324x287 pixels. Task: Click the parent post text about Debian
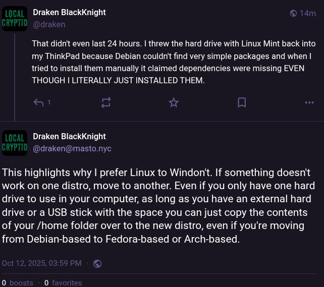(x=172, y=62)
